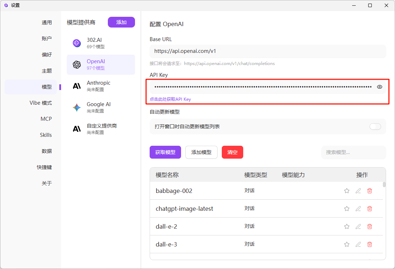395x269 pixels.
Task: Click the 模型类型 column header
Action: pos(255,175)
